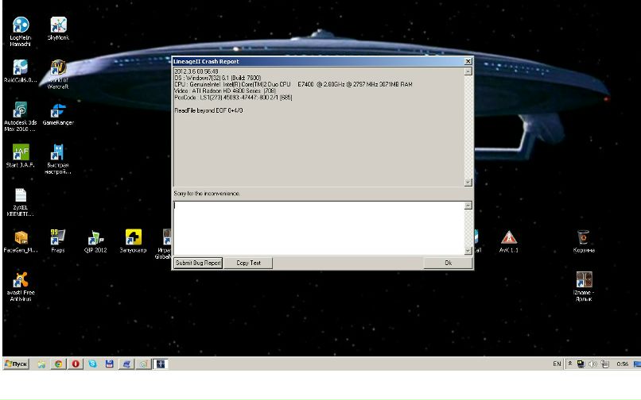Click inside the empty comment text box

[x=318, y=227]
